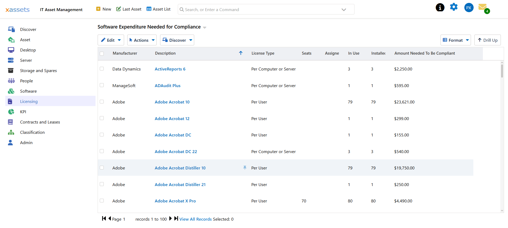The height and width of the screenshot is (228, 508).
Task: Click the People group sidebar icon
Action: [x=11, y=81]
